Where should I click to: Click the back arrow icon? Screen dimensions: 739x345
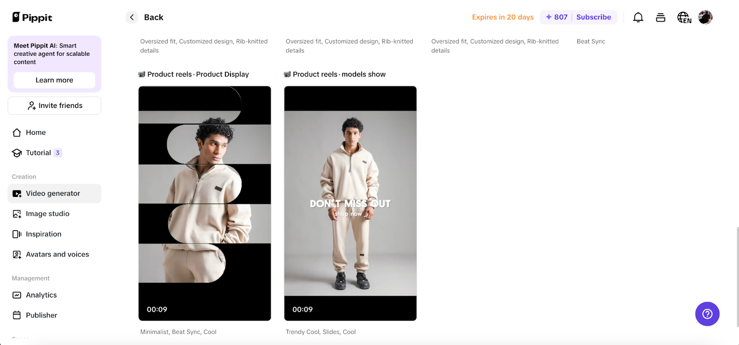132,18
